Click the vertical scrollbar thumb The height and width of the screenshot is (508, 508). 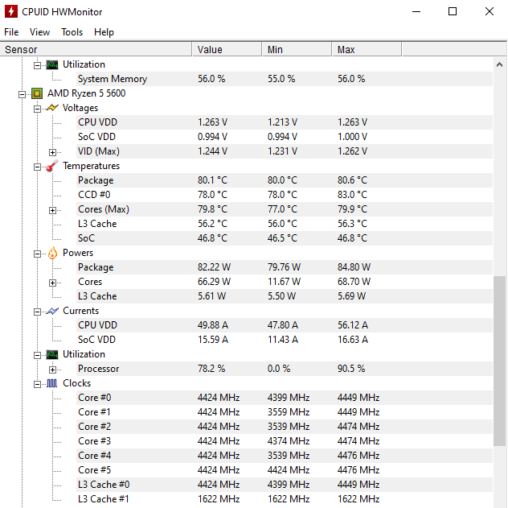point(499,361)
